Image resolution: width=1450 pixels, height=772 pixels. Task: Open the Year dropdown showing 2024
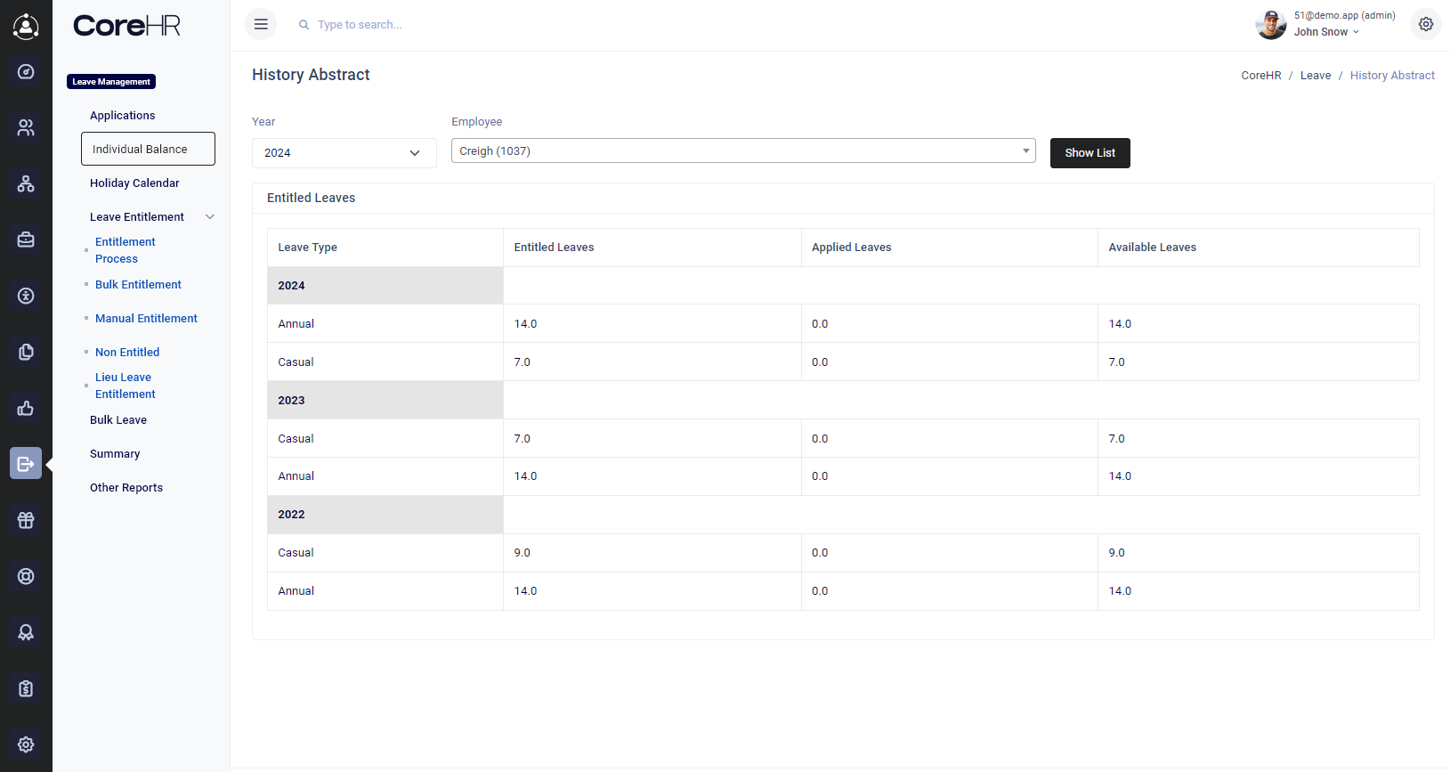[344, 153]
